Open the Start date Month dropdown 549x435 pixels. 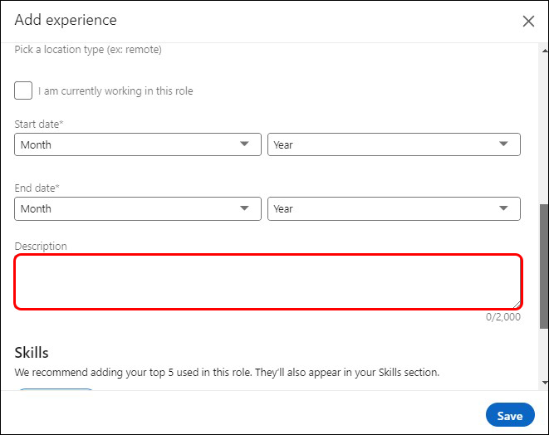138,144
